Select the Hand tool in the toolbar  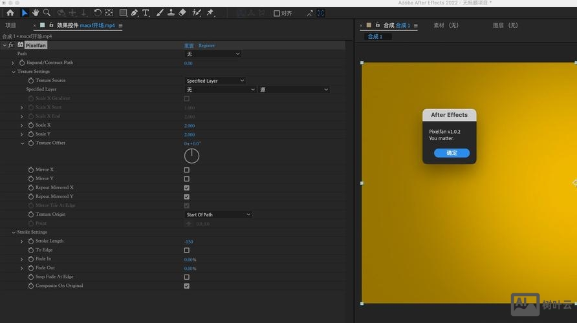click(36, 13)
